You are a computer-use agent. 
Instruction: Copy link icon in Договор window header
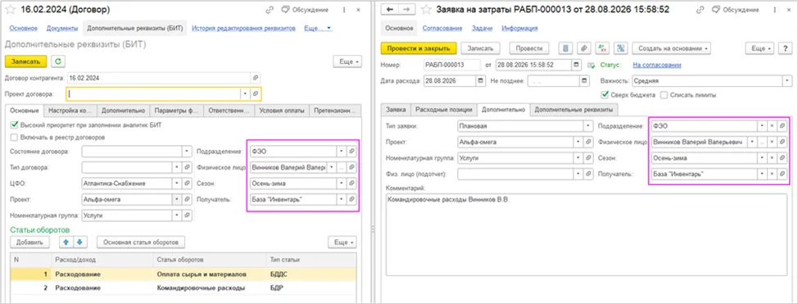click(270, 10)
